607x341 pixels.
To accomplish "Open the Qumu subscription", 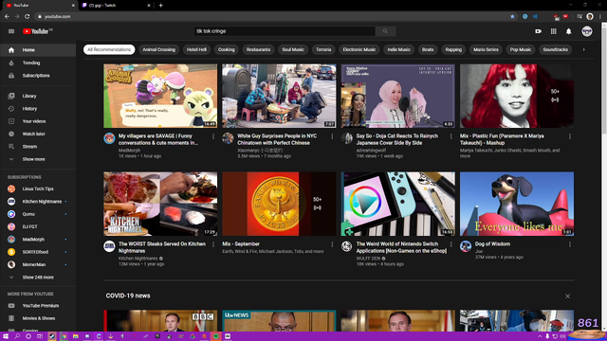I will (x=38, y=214).
